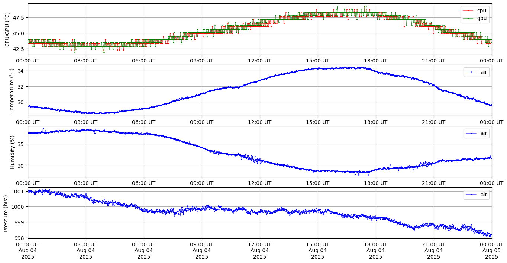
Task: Click the 47.5 tick on the CPU/GPU axis
Action: (x=19, y=18)
